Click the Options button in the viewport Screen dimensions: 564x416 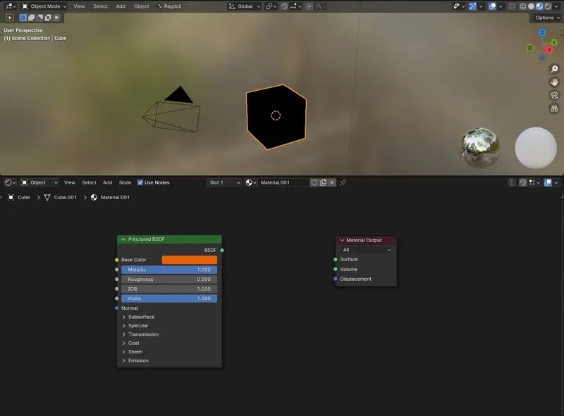(x=546, y=18)
